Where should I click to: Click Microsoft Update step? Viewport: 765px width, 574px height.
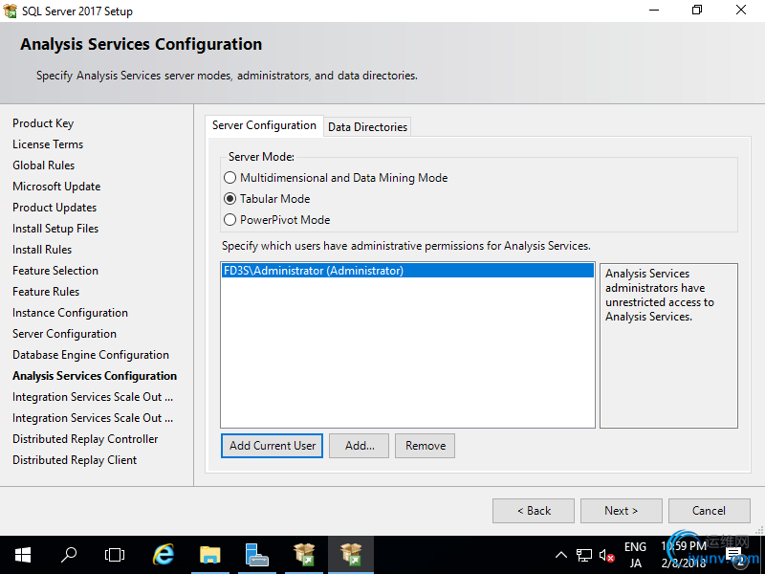[x=56, y=187]
